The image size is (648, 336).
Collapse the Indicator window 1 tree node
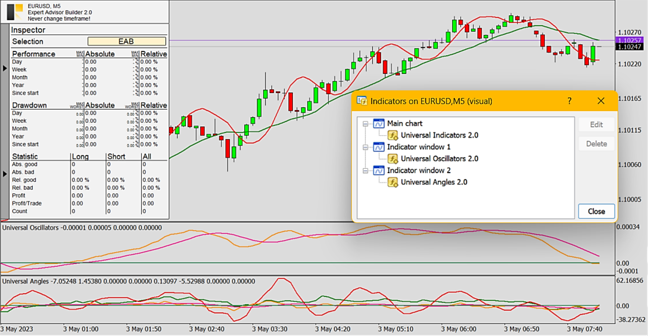tap(365, 147)
